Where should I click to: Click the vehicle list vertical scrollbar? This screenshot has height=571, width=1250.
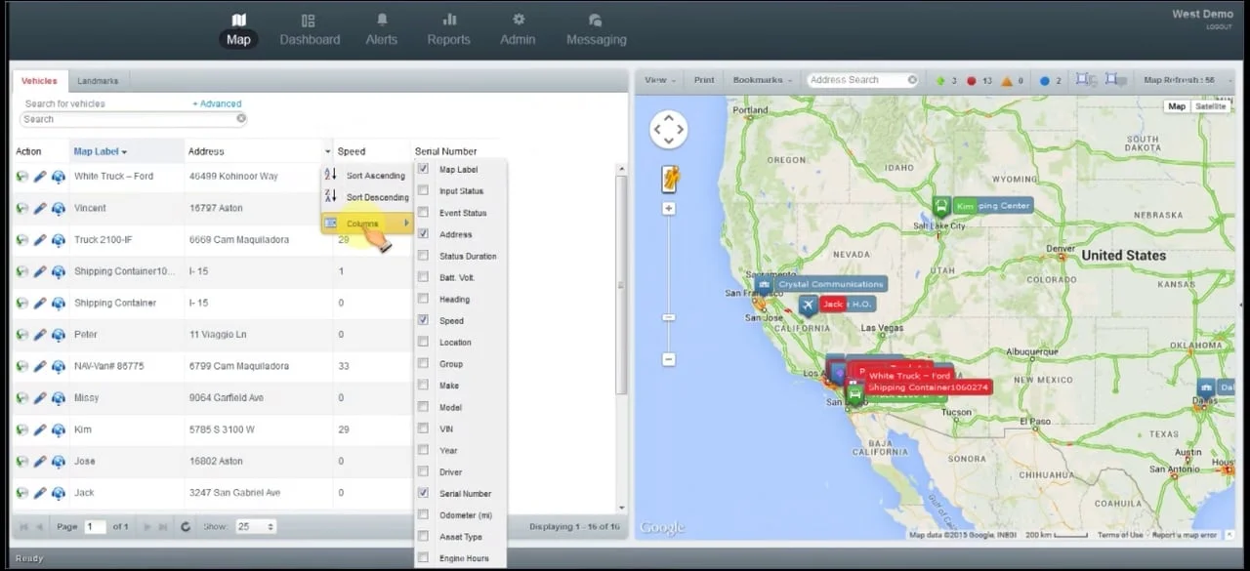tap(621, 283)
